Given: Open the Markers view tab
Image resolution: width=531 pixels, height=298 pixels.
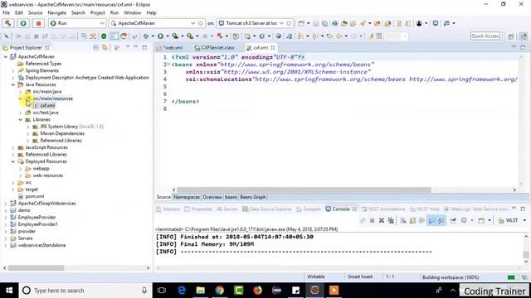Looking at the screenshot, I should pyautogui.click(x=168, y=209).
